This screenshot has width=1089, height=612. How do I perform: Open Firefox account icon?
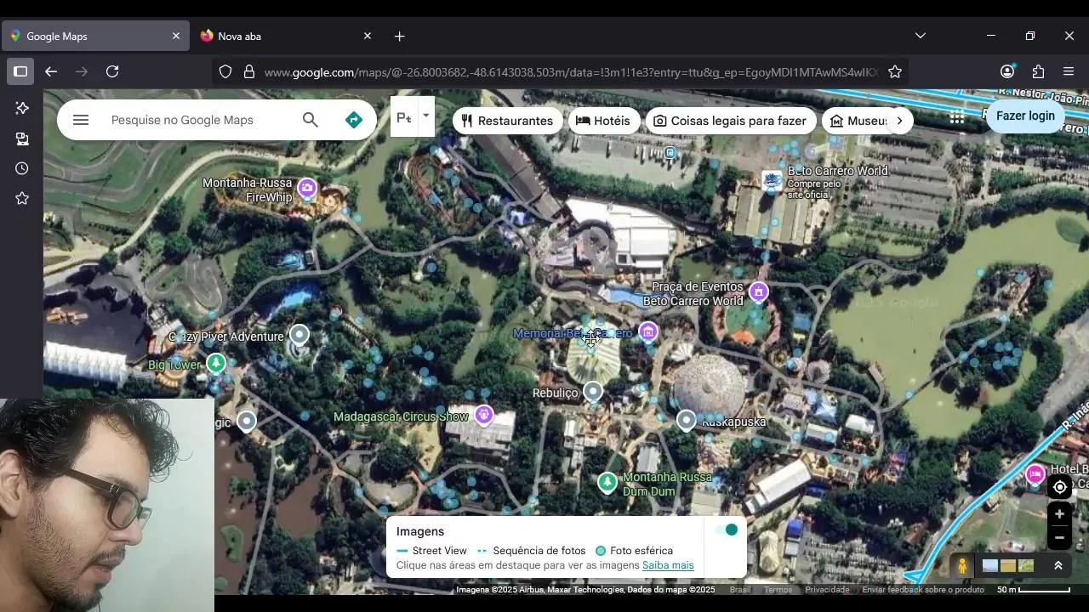[1007, 71]
